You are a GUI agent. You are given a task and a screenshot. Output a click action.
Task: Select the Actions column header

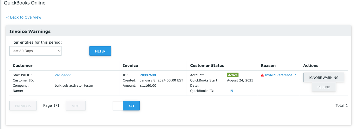(x=311, y=66)
